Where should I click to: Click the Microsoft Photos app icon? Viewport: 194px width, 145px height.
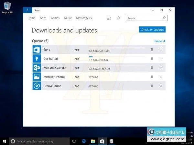click(36, 77)
